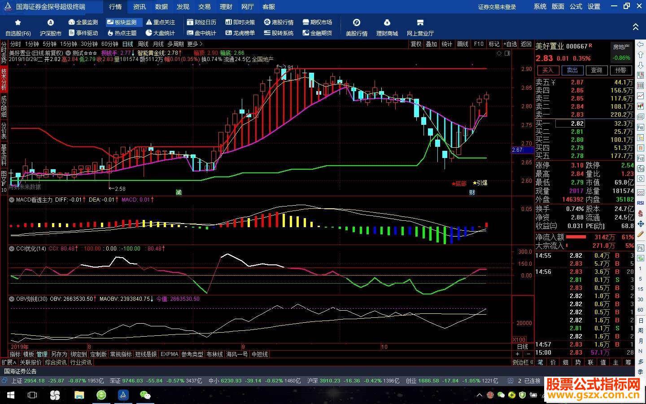Screen dimensions: 646x404
Task: Click the 画线 drawing button
Action: coord(463,44)
